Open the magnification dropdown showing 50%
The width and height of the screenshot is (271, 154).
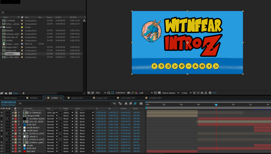point(101,93)
